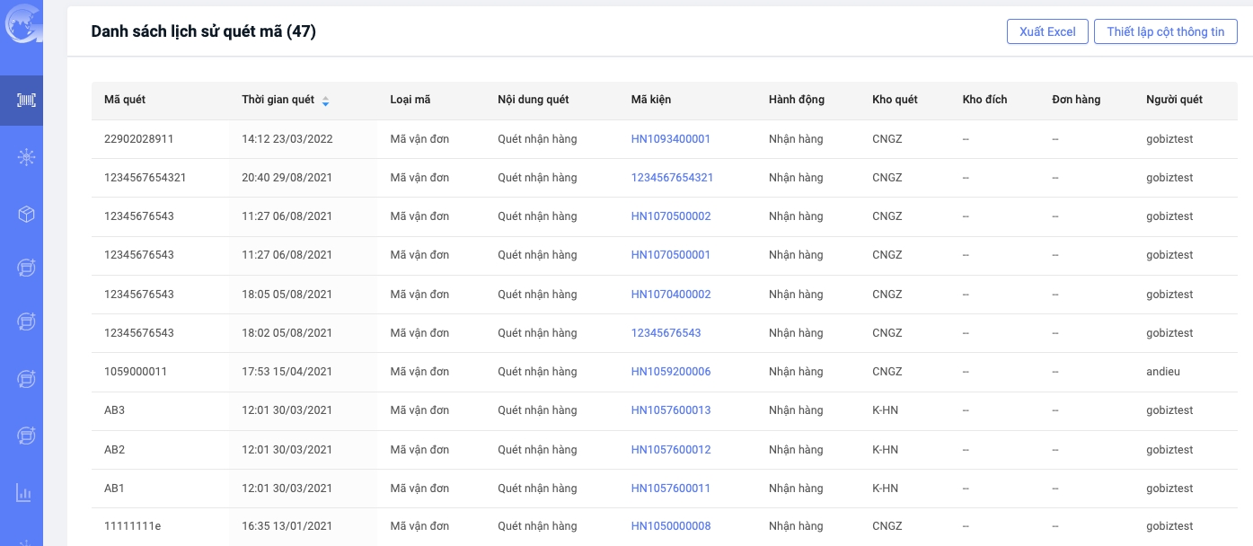Open the barcode scan sidebar icon
1253x546 pixels.
(x=25, y=101)
